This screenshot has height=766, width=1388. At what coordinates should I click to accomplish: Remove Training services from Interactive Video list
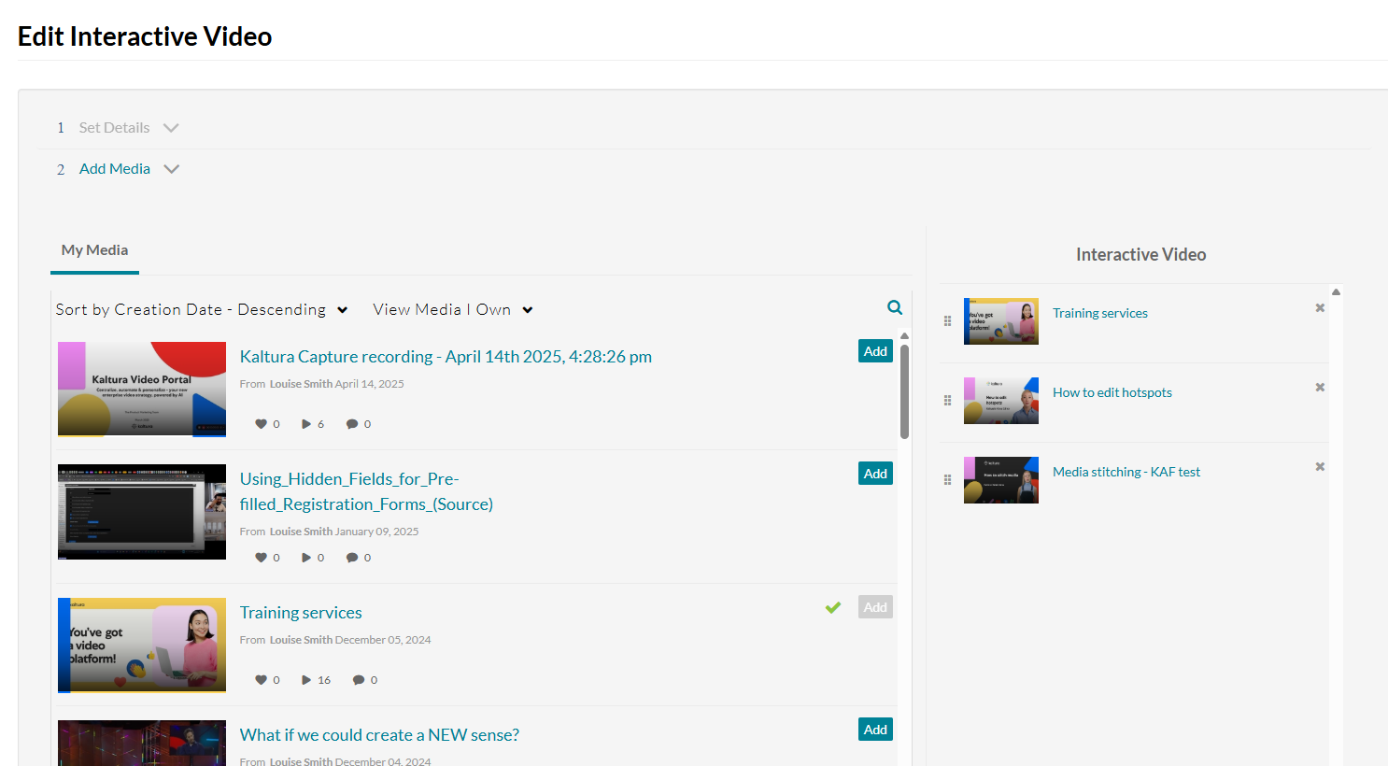tap(1320, 307)
